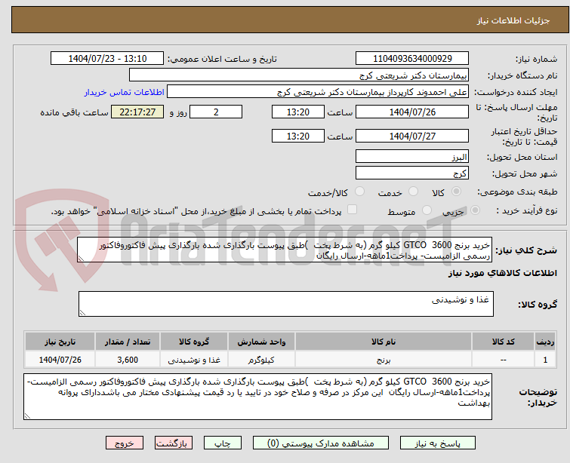Click the کد کالا column header

pos(503,342)
